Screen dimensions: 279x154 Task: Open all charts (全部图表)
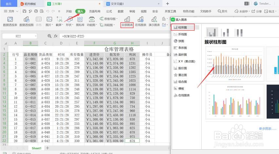click(x=127, y=22)
